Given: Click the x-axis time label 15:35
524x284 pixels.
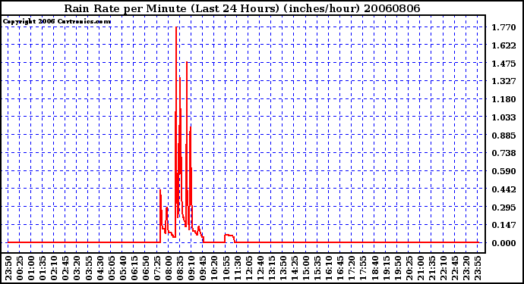Looking at the screenshot, I should tap(317, 268).
